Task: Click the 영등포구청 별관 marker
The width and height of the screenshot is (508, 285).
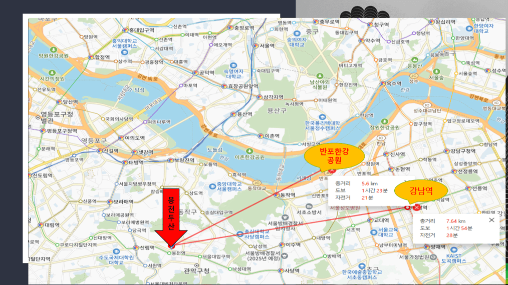Action: (38, 117)
